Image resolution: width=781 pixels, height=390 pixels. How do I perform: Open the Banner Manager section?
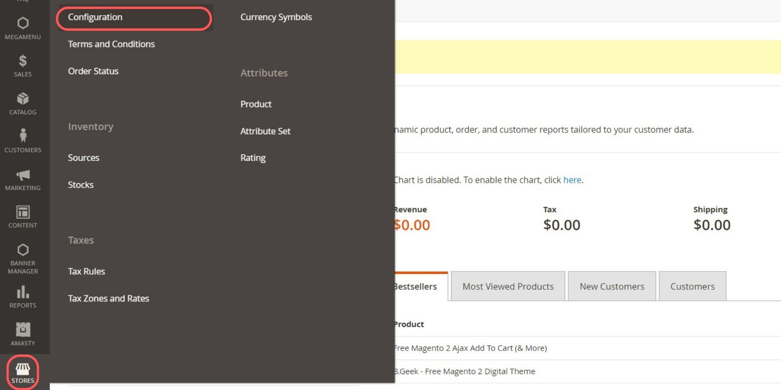(23, 255)
